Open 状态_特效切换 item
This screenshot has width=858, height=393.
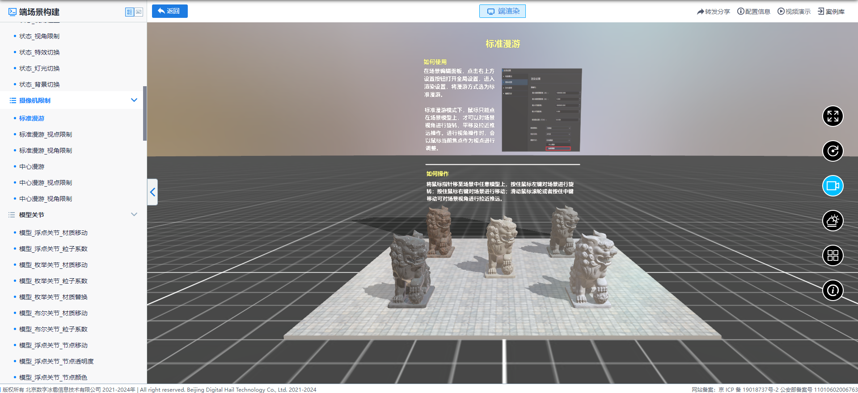point(39,52)
